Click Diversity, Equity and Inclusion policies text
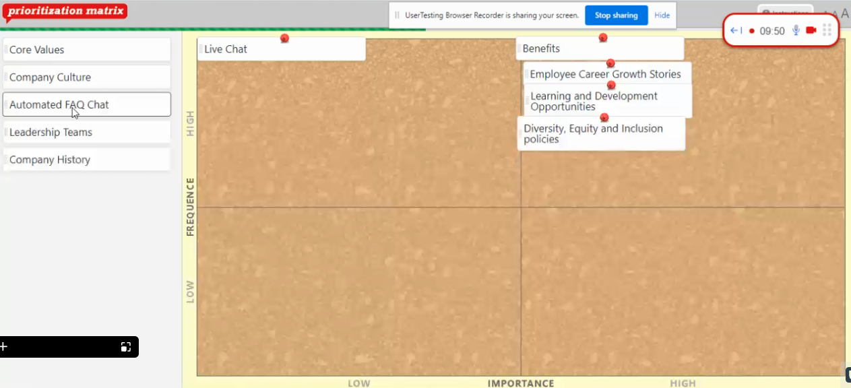The height and width of the screenshot is (388, 851). [x=593, y=133]
